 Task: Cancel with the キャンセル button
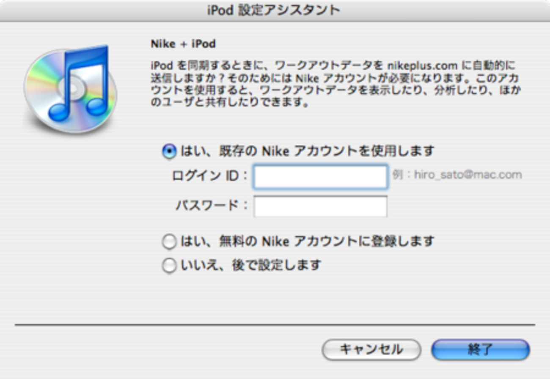pyautogui.click(x=371, y=350)
